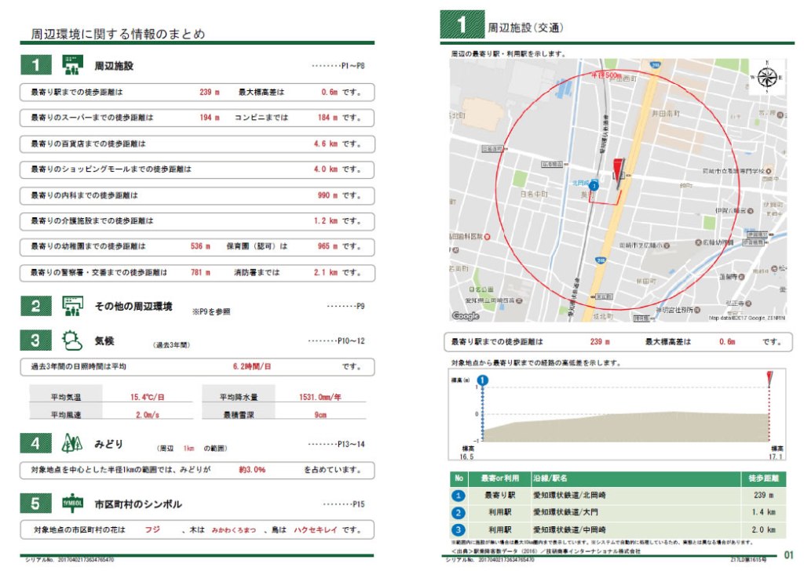
Task: Click the 4.6 km department store distance
Action: tap(326, 144)
